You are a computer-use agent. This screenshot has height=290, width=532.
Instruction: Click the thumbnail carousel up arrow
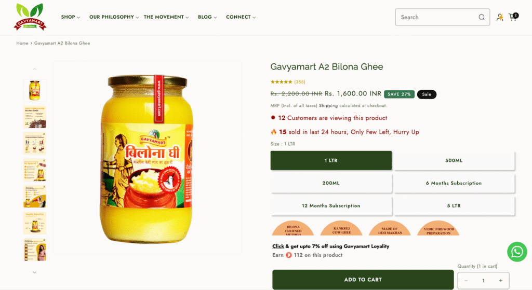(35, 69)
